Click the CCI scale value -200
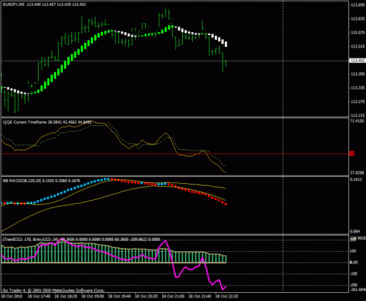366x301 pixels. [x=354, y=285]
